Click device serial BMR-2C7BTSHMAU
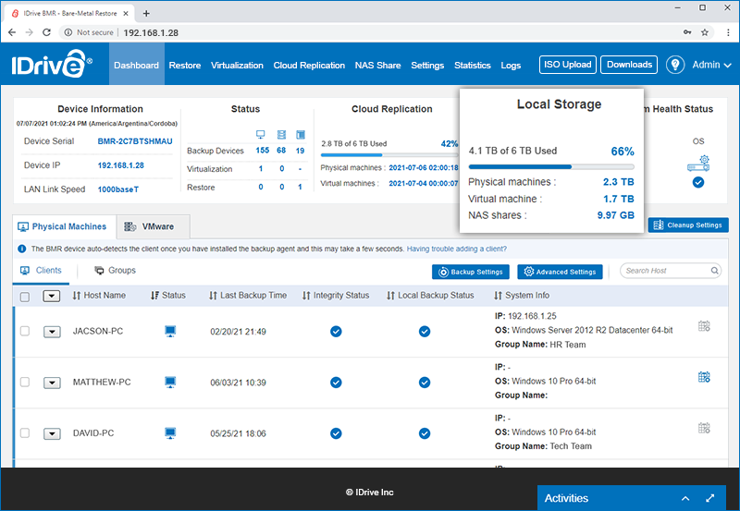740x511 pixels. (x=135, y=141)
